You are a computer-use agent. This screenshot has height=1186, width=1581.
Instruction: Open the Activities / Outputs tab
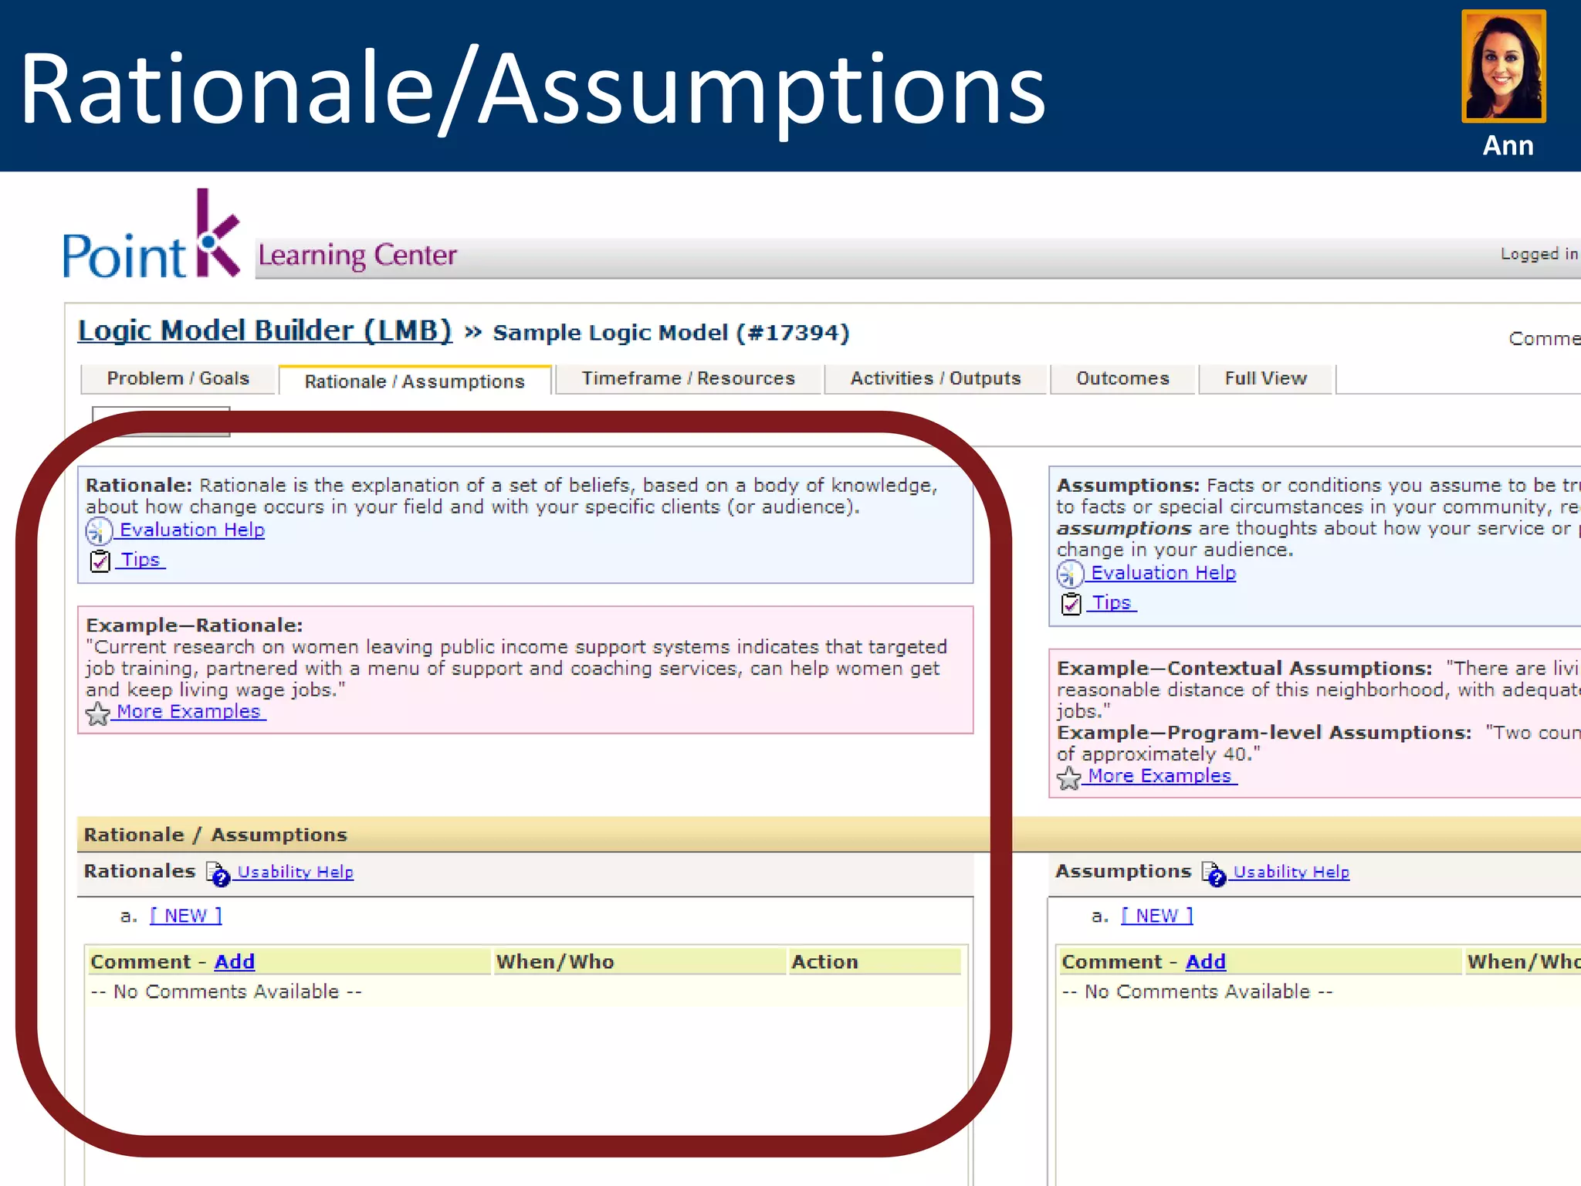935,378
